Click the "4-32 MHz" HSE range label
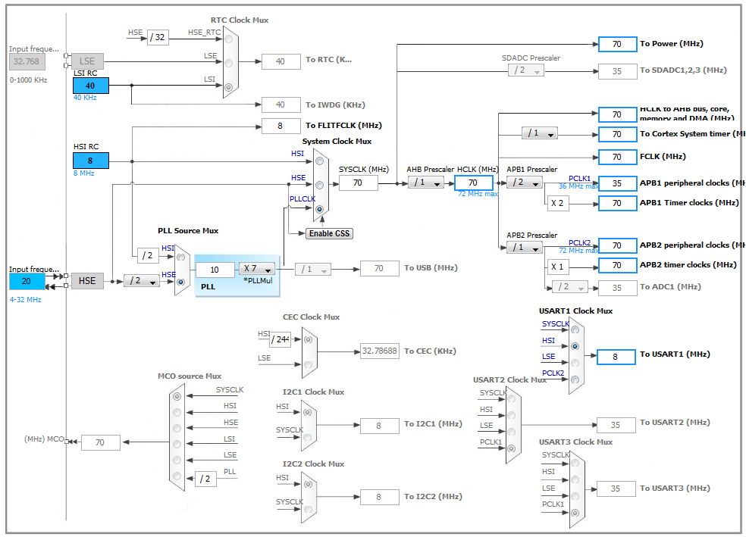This screenshot has height=537, width=746. pyautogui.click(x=26, y=300)
